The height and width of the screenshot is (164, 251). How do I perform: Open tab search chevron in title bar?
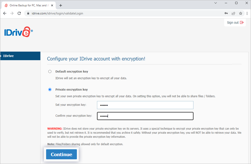[x=216, y=3]
